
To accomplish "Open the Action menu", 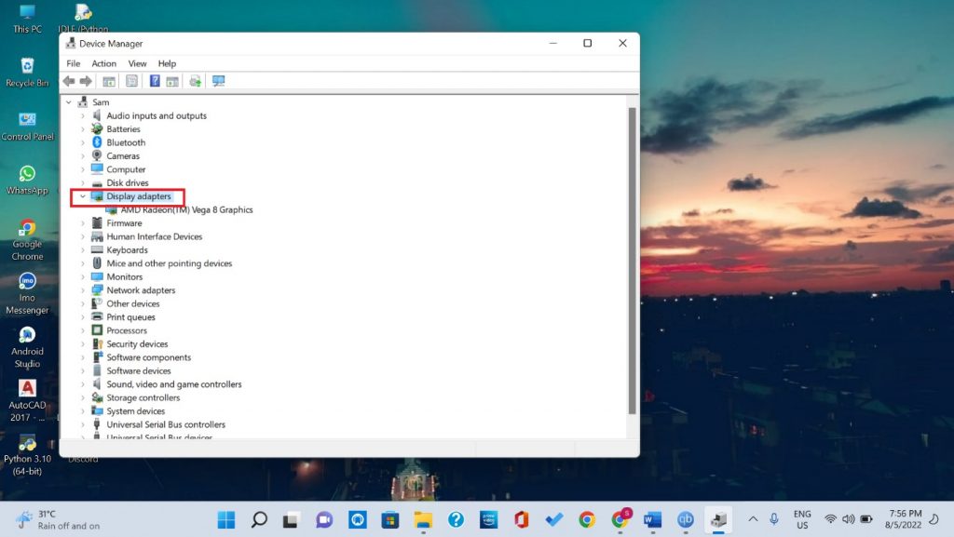I will tap(103, 63).
